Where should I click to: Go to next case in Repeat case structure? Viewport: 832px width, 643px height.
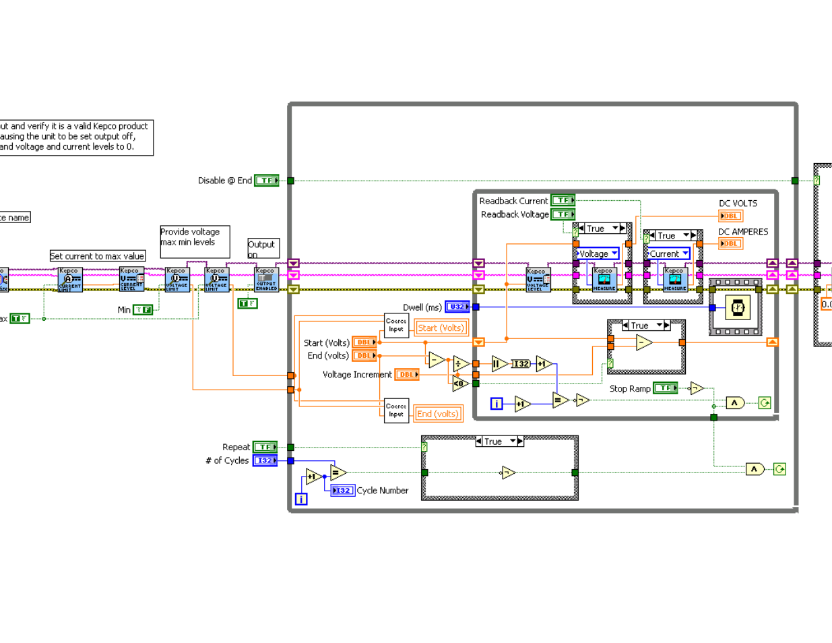(519, 441)
